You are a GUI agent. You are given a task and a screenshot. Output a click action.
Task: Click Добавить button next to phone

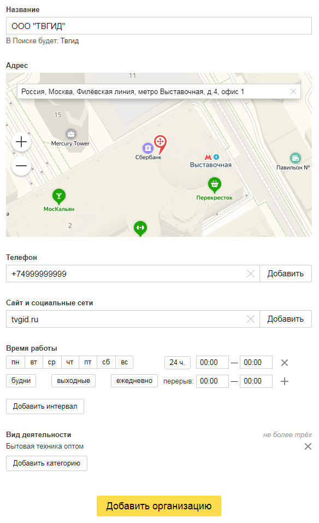[x=285, y=274]
